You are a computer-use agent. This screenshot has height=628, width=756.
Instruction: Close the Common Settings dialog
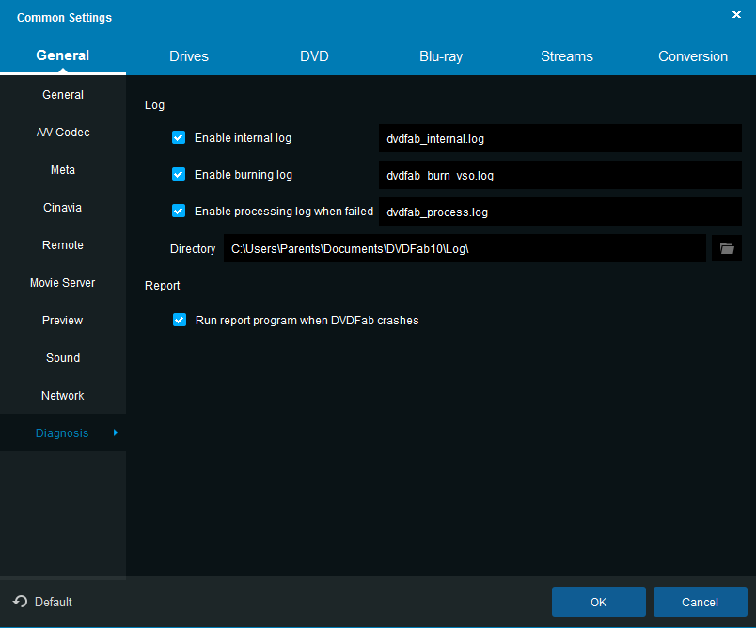[x=736, y=15]
